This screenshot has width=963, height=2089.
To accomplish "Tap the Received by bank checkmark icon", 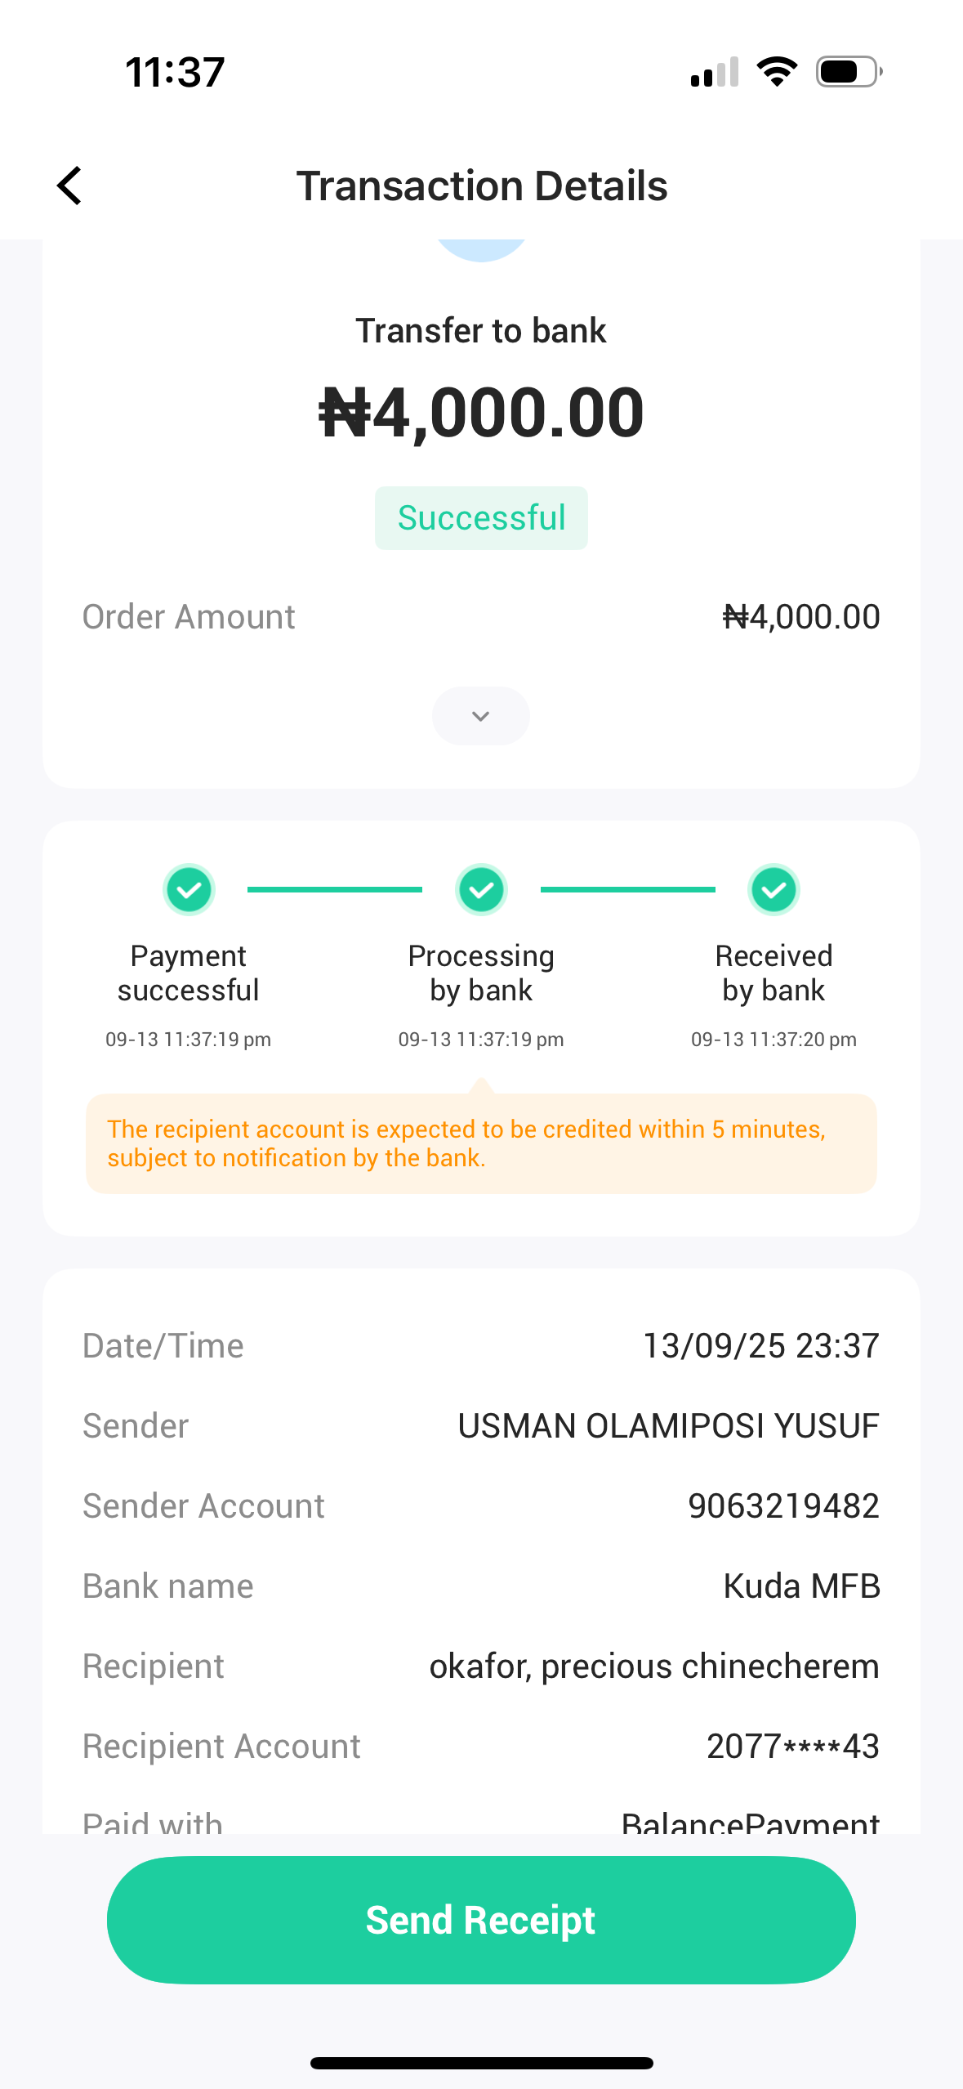I will [x=774, y=889].
